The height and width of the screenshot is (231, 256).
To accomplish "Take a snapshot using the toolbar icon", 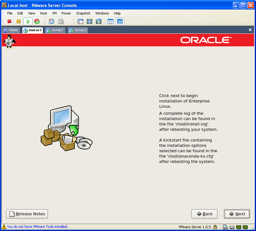I will click(51, 21).
